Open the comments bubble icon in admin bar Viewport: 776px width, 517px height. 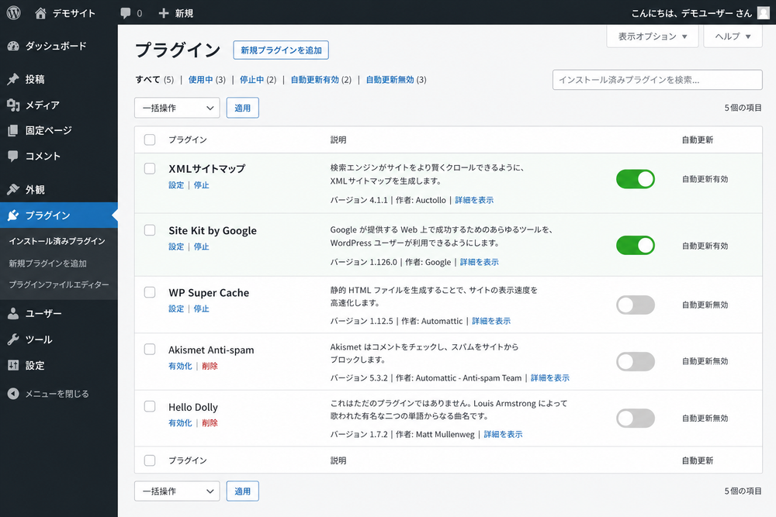click(x=126, y=13)
